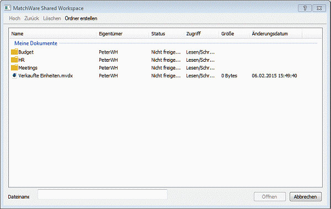Click PeterWH owner in the Verkaufte Einheiten row
Viewport: 331px width, 209px height.
pyautogui.click(x=108, y=76)
